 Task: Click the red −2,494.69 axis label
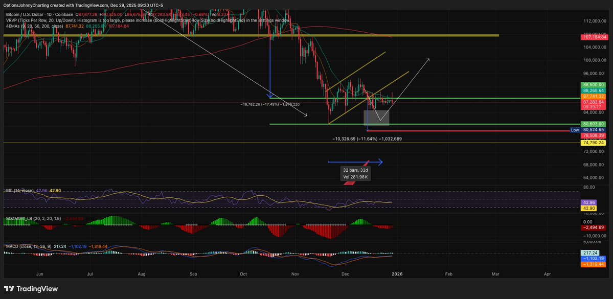[594, 227]
